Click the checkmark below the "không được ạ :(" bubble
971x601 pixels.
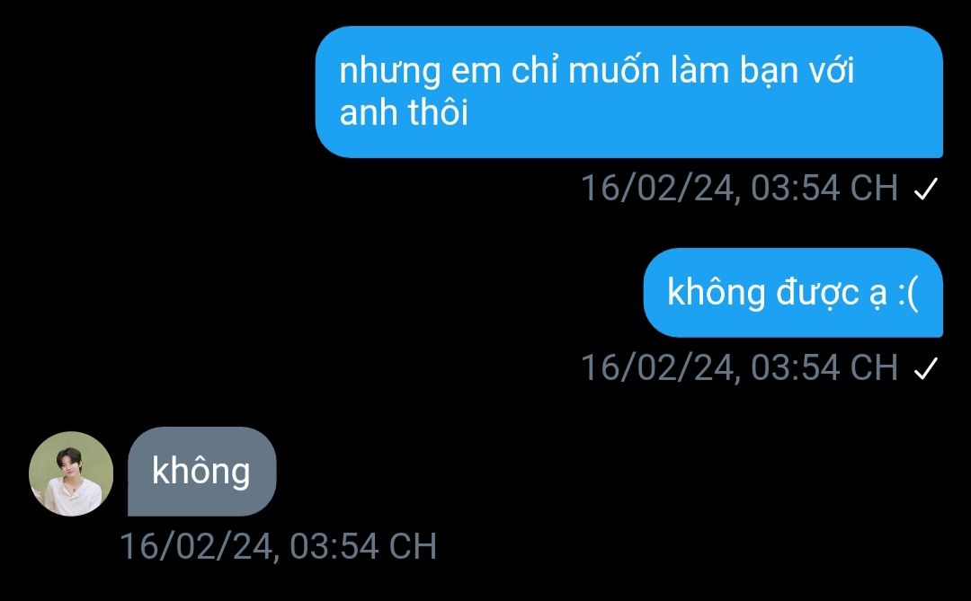(926, 368)
